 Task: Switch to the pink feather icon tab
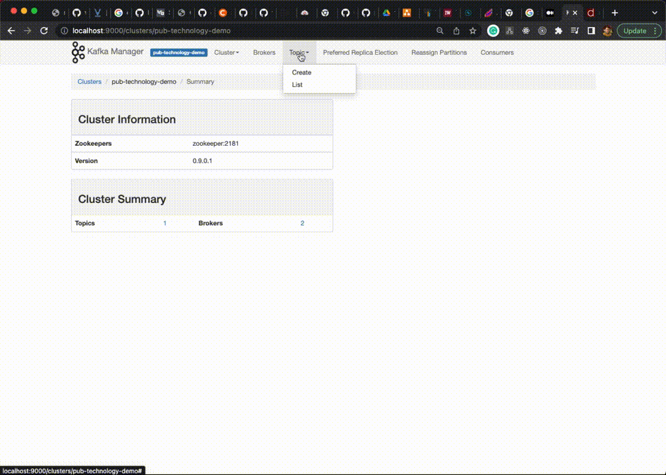click(489, 13)
